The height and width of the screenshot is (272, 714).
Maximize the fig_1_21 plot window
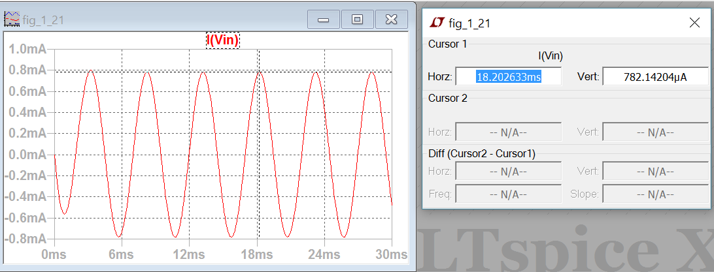point(357,20)
